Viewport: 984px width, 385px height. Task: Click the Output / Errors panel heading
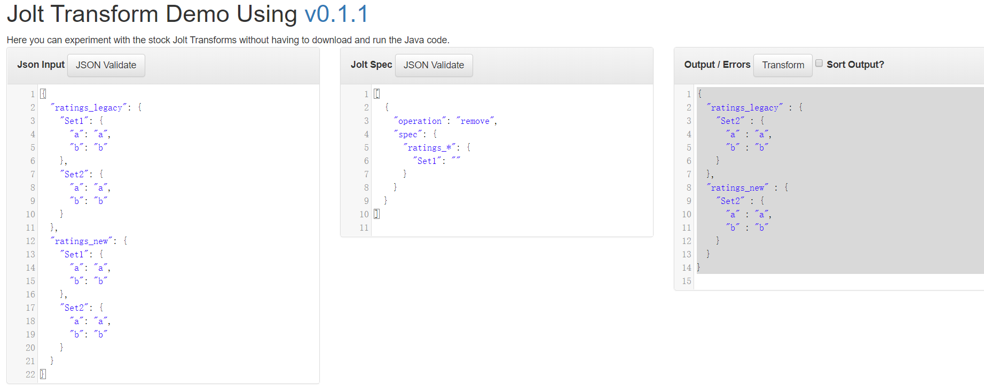pos(717,65)
